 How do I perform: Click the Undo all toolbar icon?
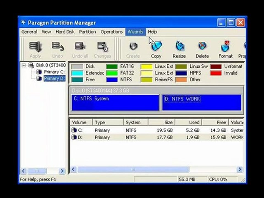coord(80,46)
